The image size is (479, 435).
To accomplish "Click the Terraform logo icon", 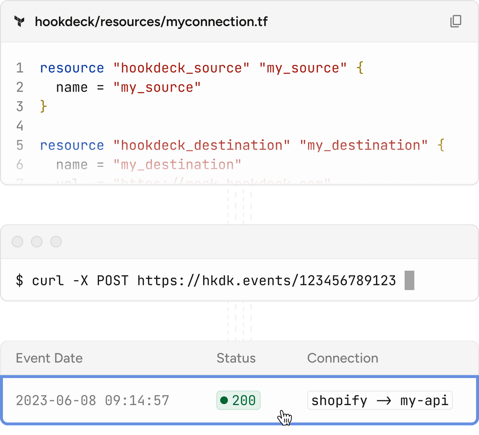I will coord(20,22).
